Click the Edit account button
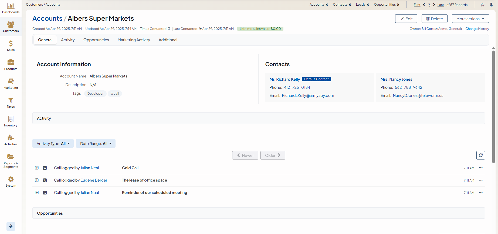The width and height of the screenshot is (498, 234). [406, 19]
